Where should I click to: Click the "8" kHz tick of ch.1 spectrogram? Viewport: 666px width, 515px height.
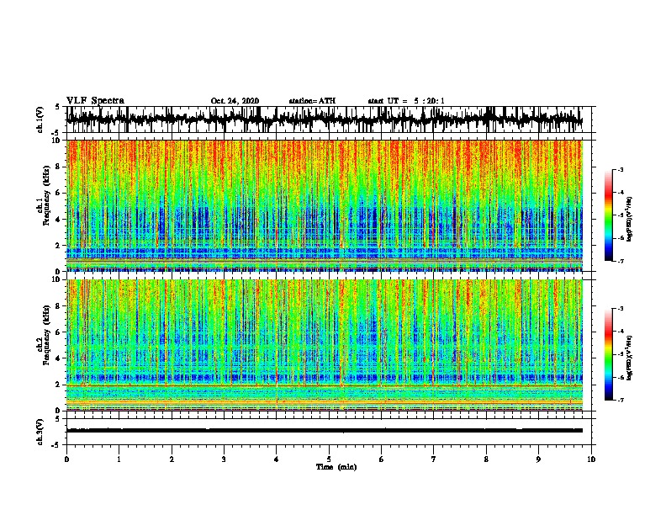pyautogui.click(x=59, y=167)
